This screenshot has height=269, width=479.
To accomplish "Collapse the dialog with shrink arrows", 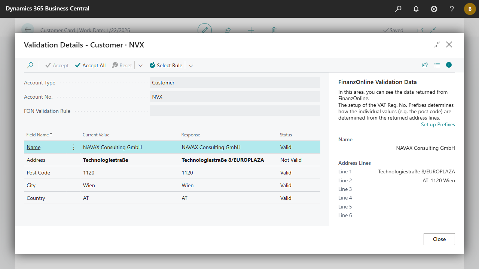I will [437, 44].
